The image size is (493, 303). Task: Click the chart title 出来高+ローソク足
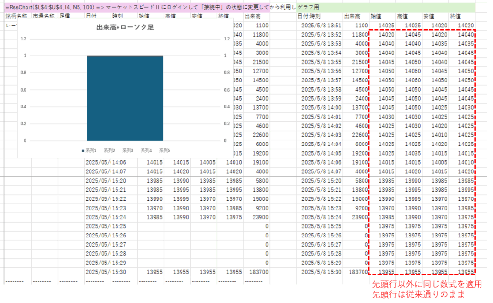point(125,27)
